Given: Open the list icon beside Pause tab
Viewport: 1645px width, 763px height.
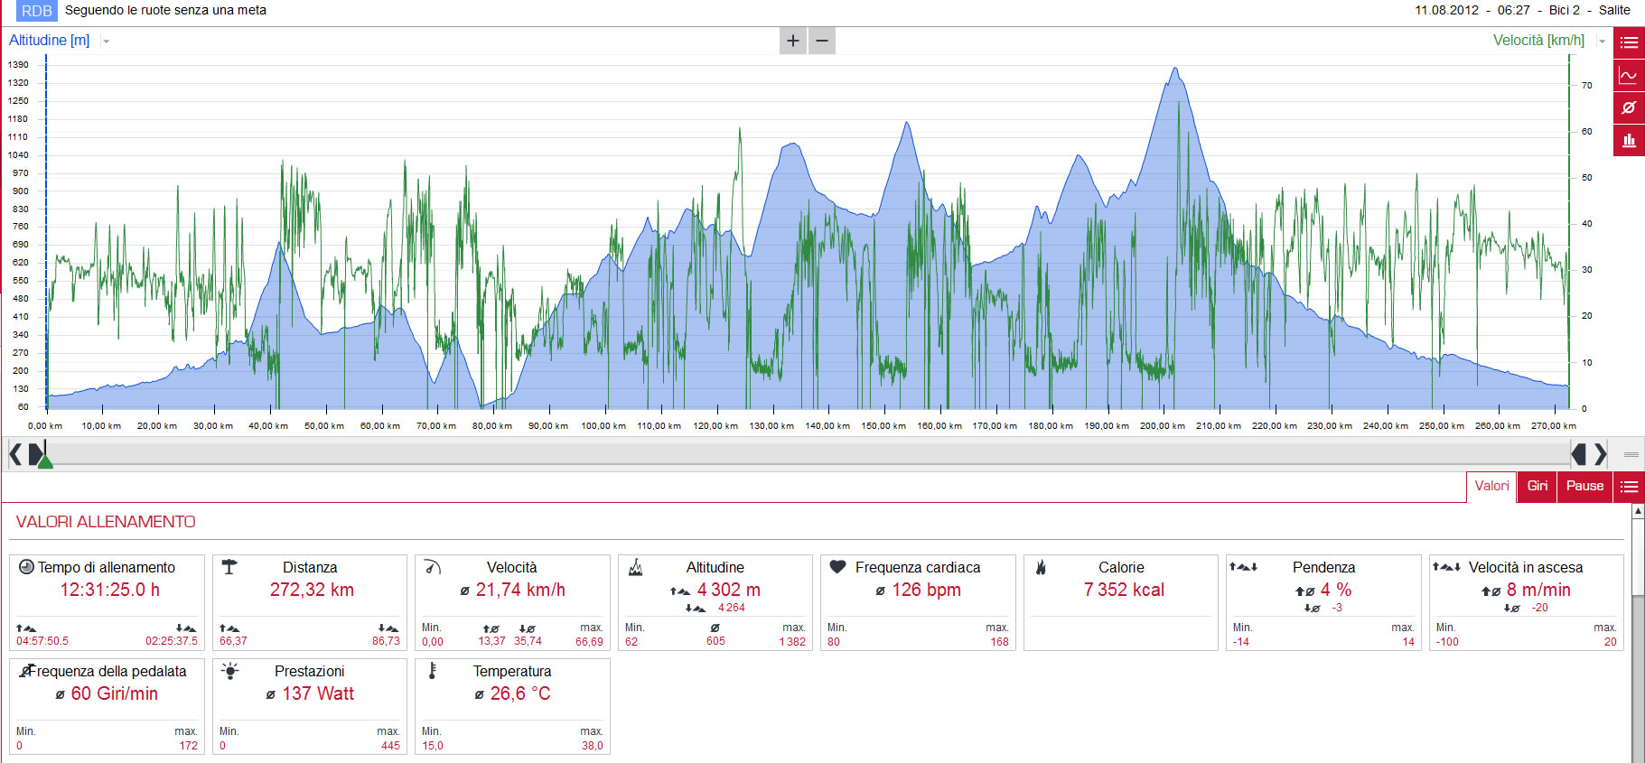Looking at the screenshot, I should [1629, 487].
